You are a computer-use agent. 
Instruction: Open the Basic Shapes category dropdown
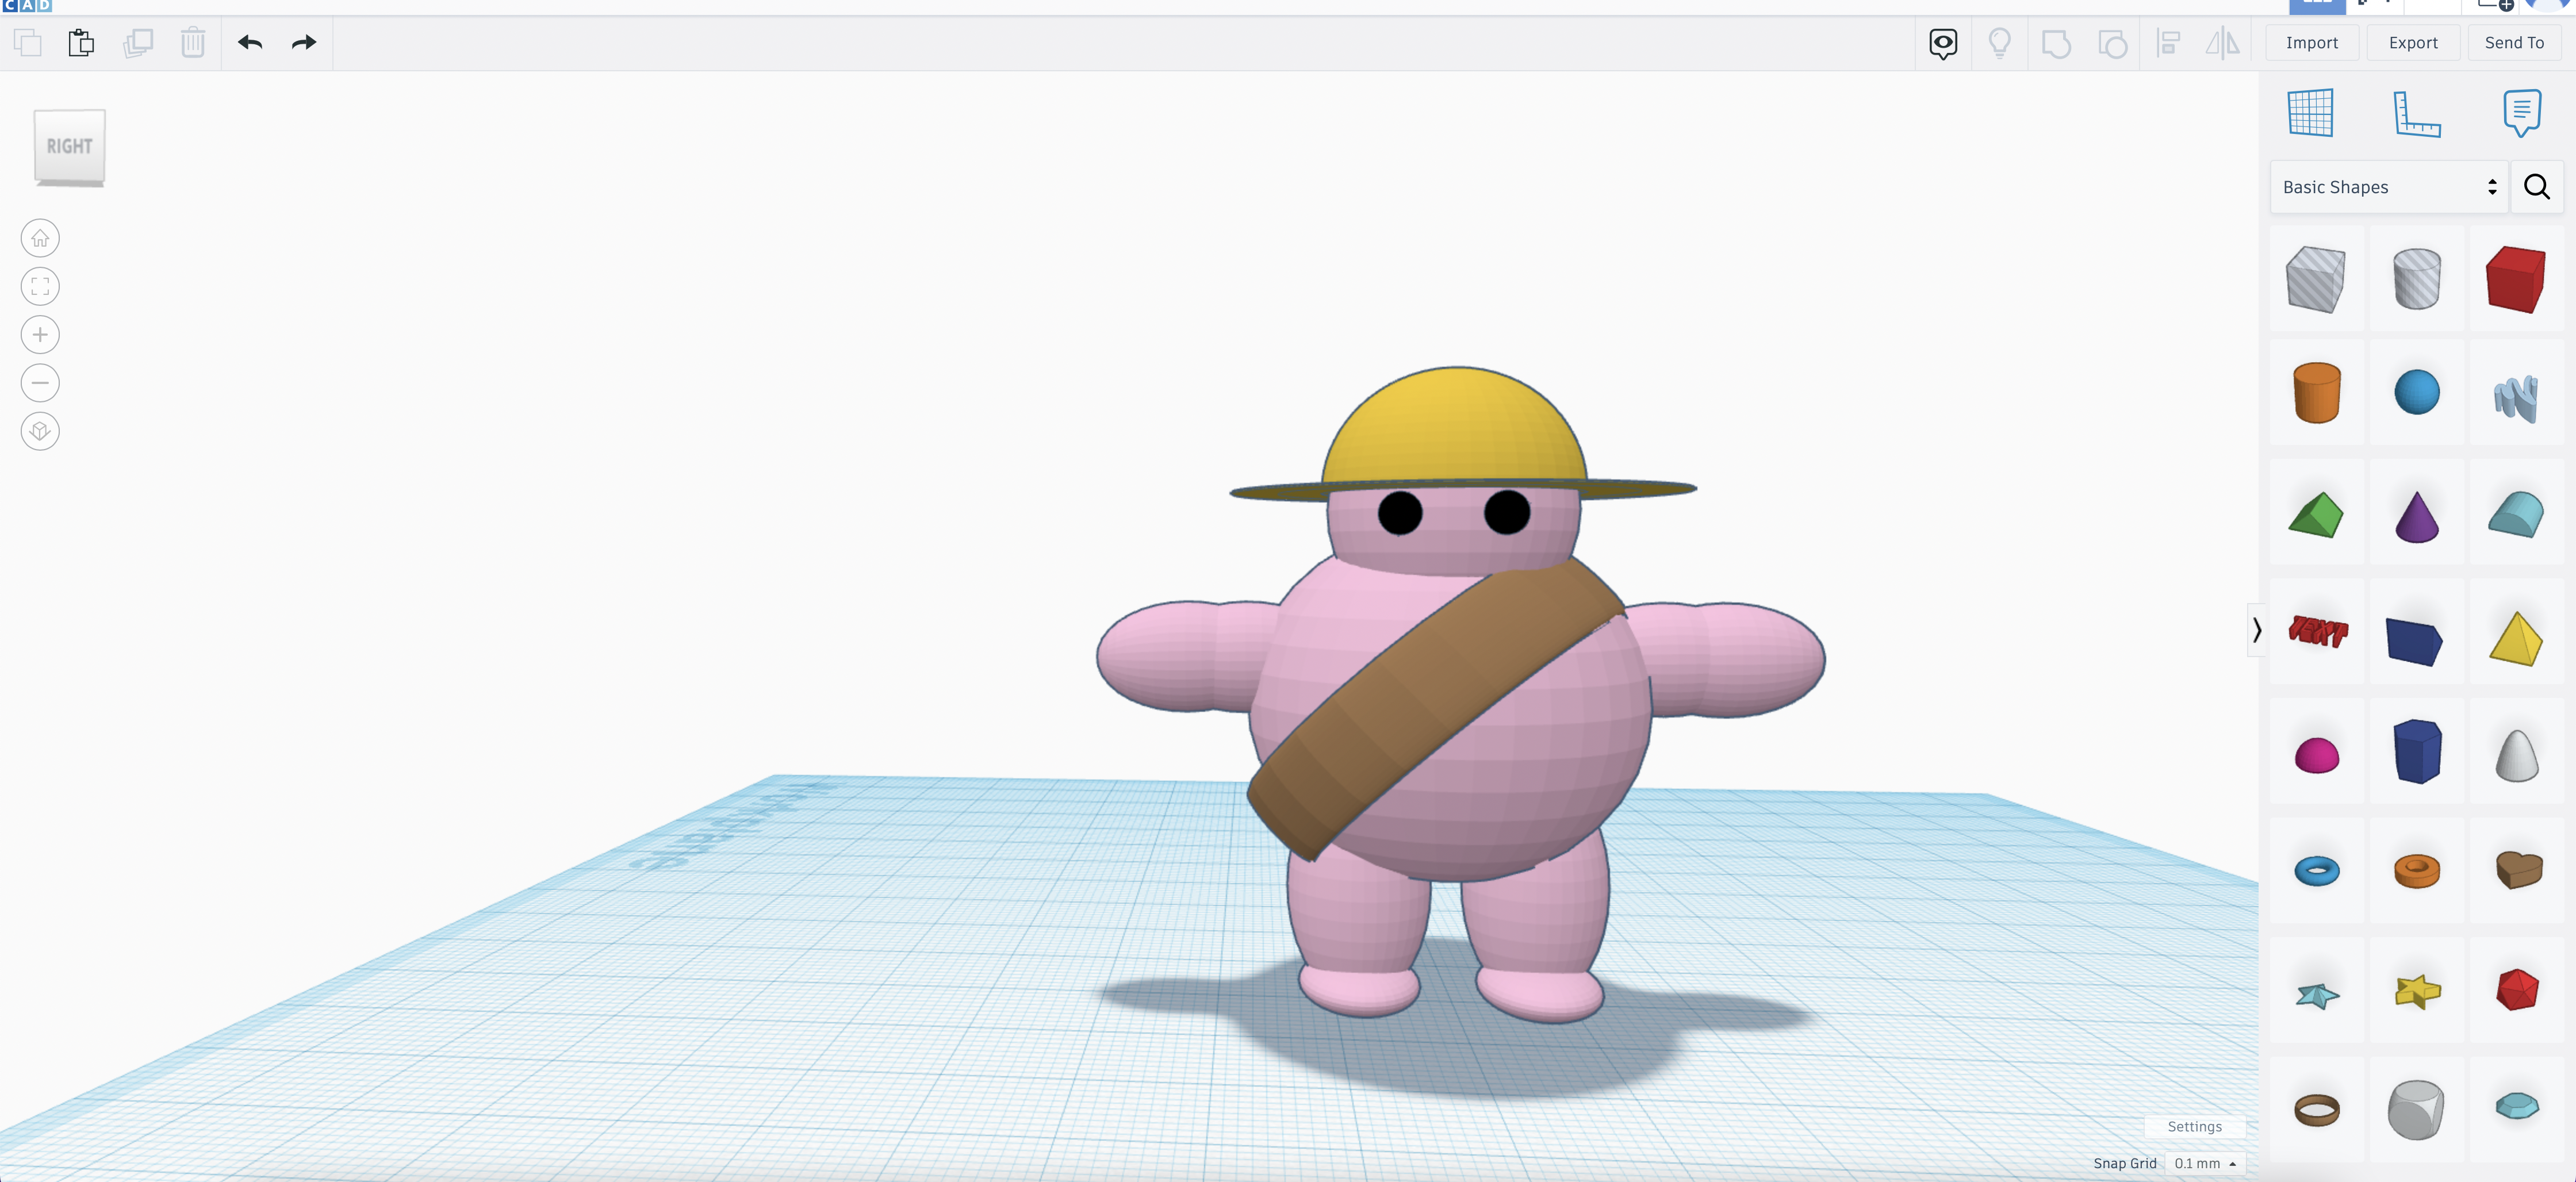pos(2388,187)
